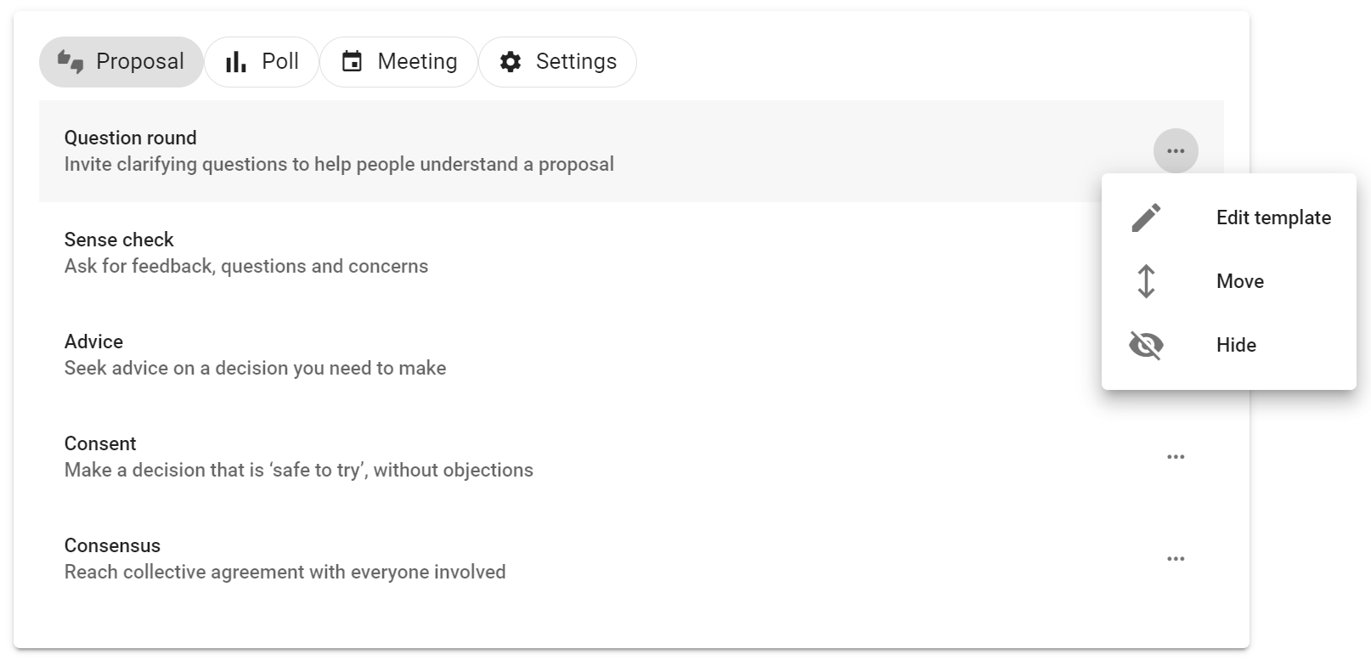Switch to the Poll tab
The height and width of the screenshot is (666, 1371).
click(262, 61)
